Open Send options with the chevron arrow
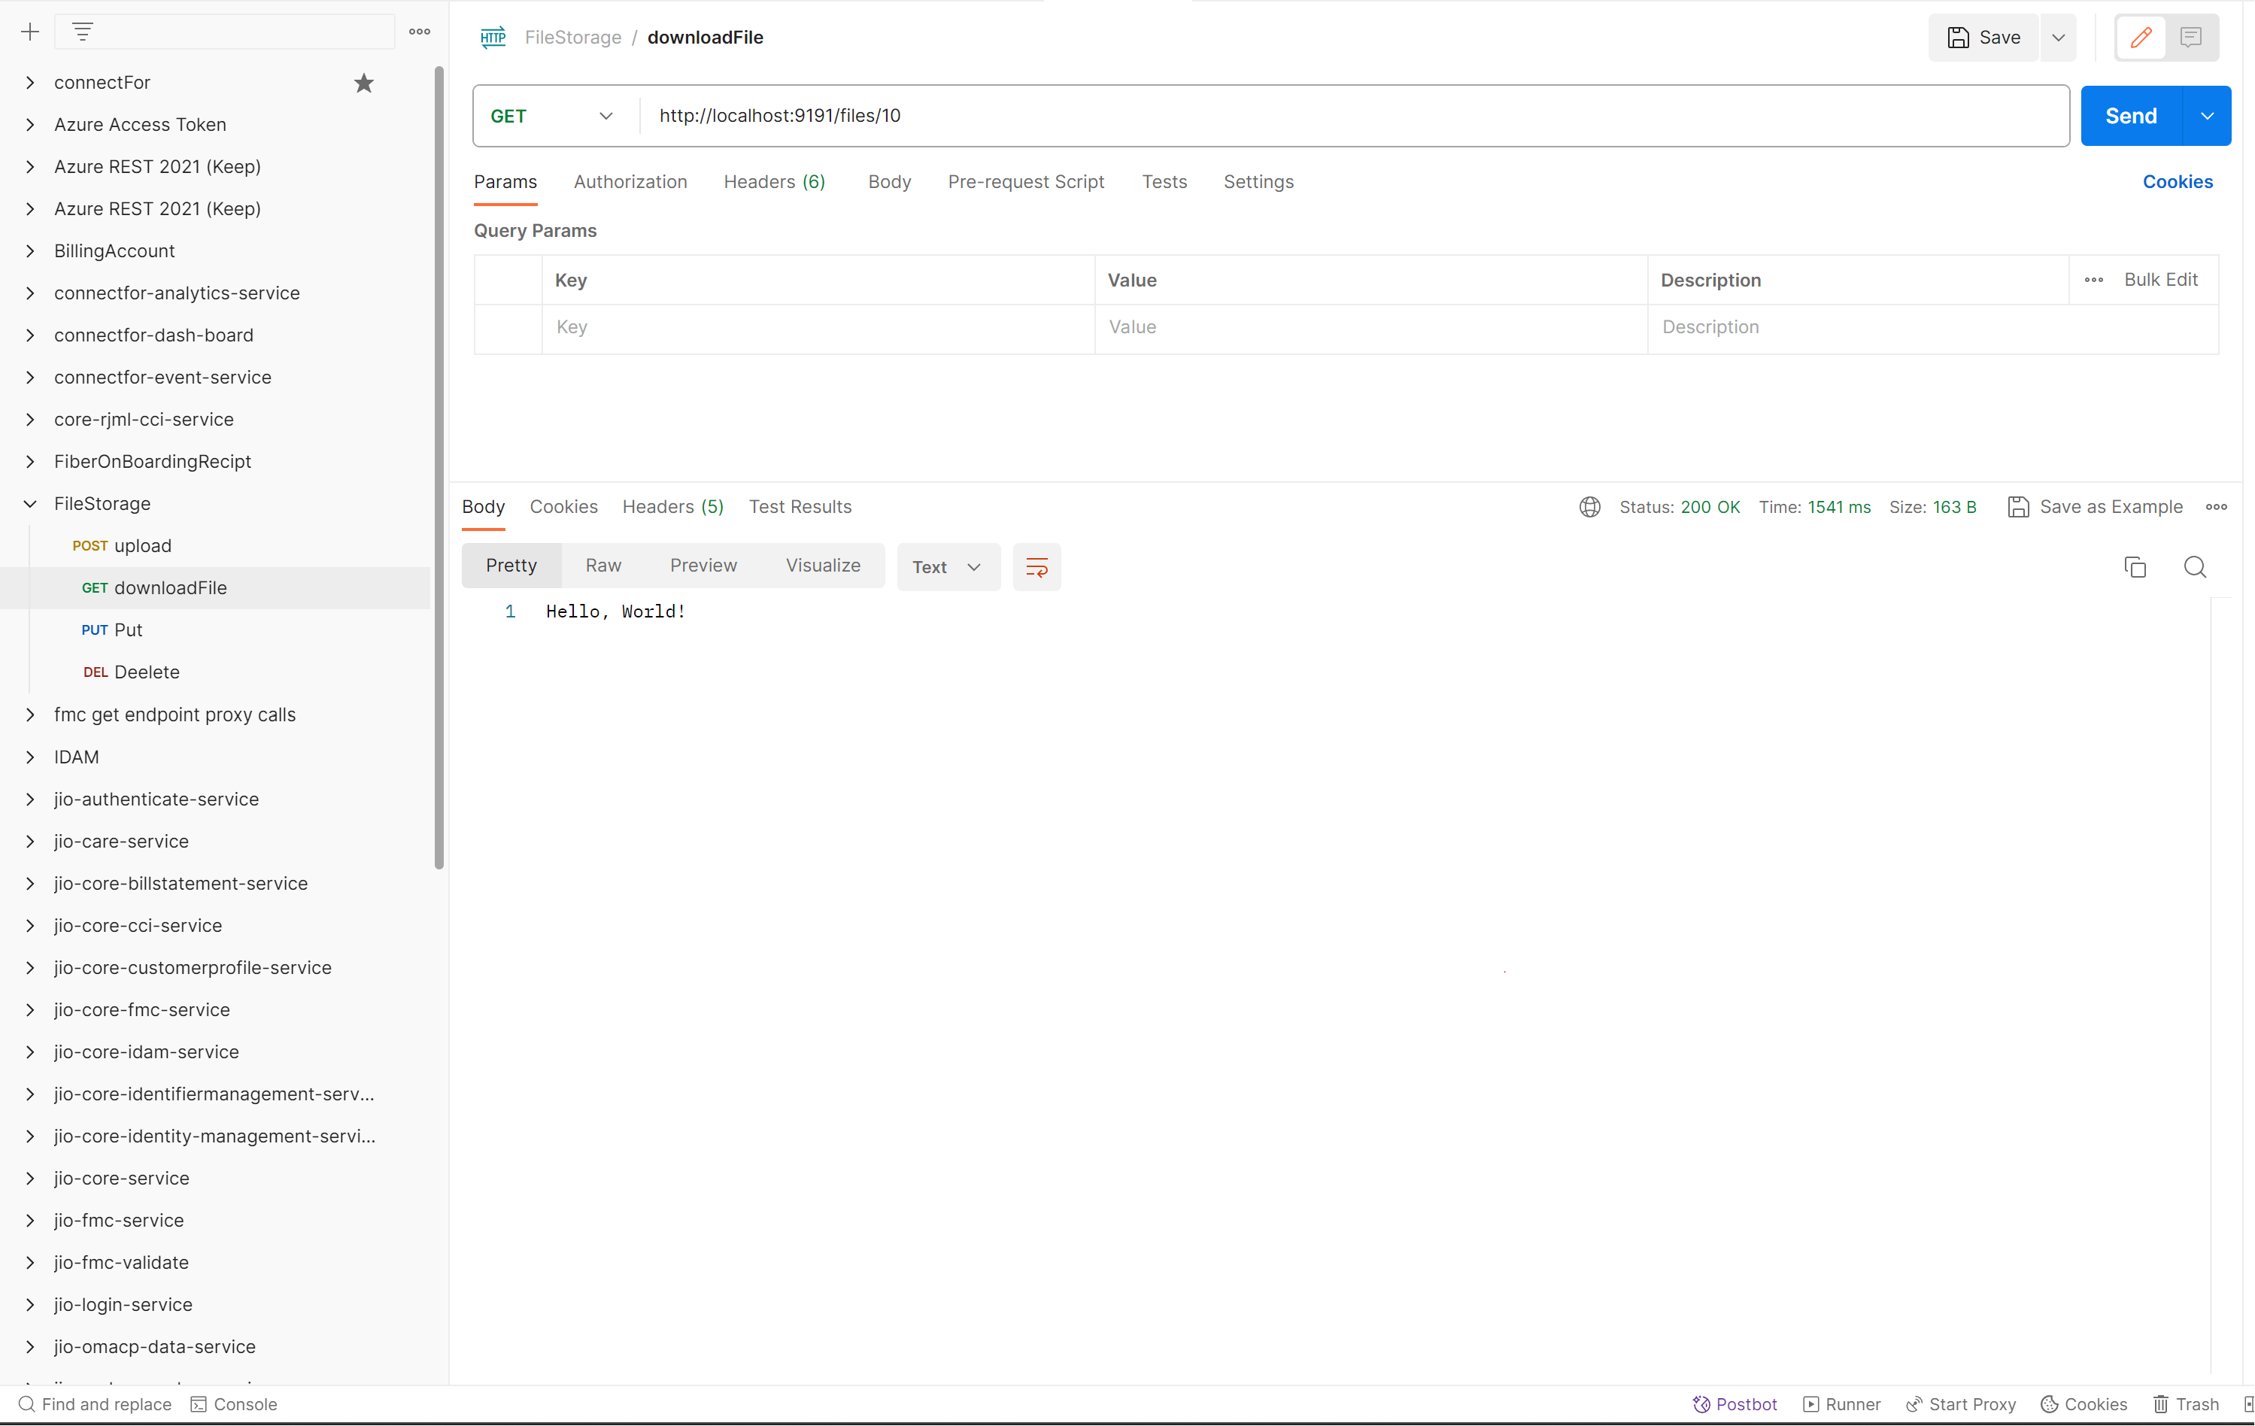 click(2206, 115)
